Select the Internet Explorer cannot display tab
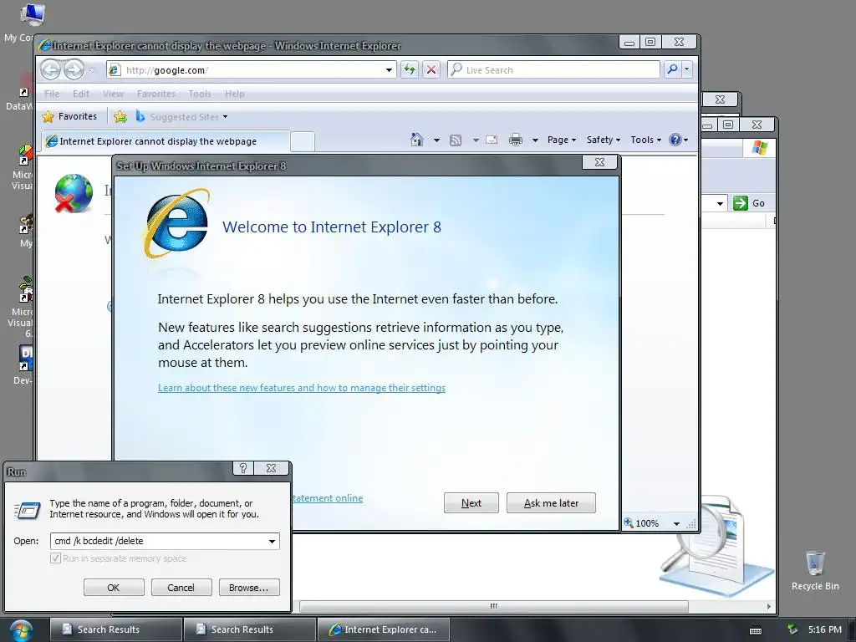The width and height of the screenshot is (856, 642). [x=165, y=140]
